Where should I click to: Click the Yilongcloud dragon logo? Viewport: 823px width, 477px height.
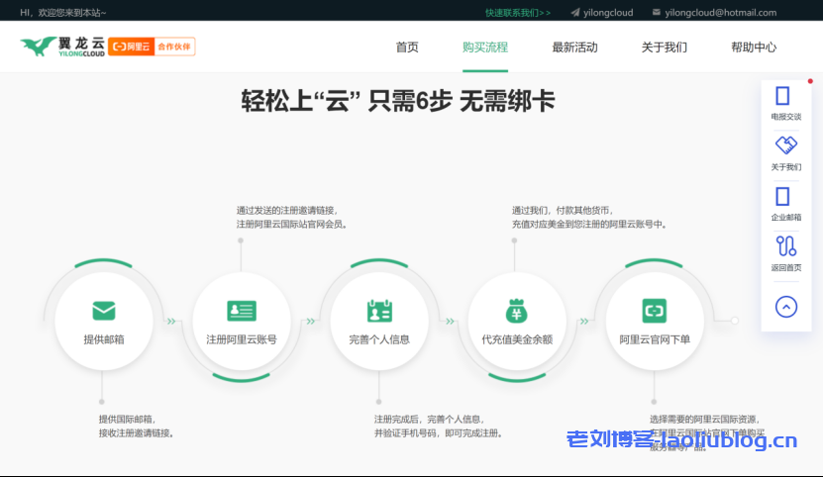point(62,47)
